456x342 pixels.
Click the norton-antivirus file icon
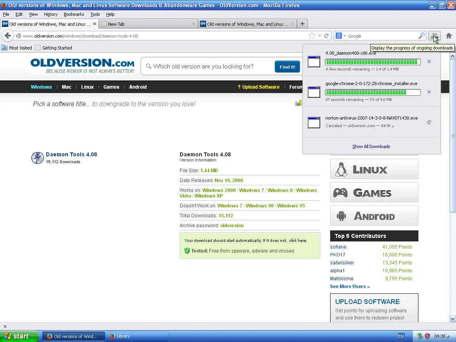(314, 122)
